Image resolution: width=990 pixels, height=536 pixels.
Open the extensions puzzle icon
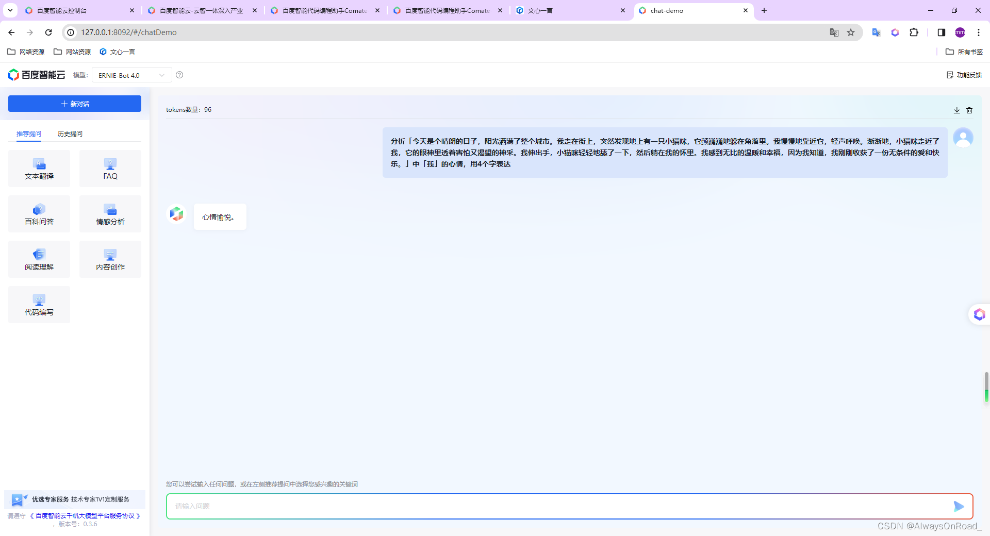point(914,32)
